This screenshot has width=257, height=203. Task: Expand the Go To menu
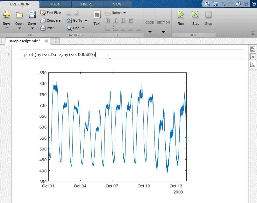[85, 20]
